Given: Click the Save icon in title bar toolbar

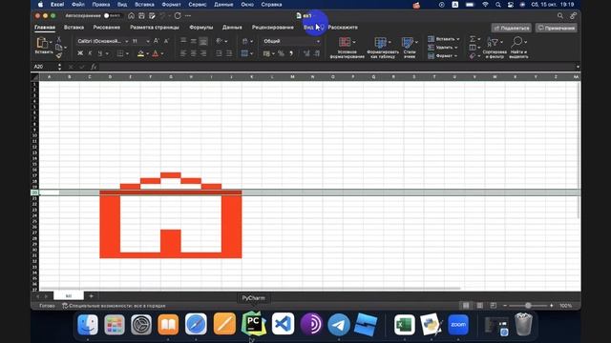Looking at the screenshot, I should tap(141, 16).
